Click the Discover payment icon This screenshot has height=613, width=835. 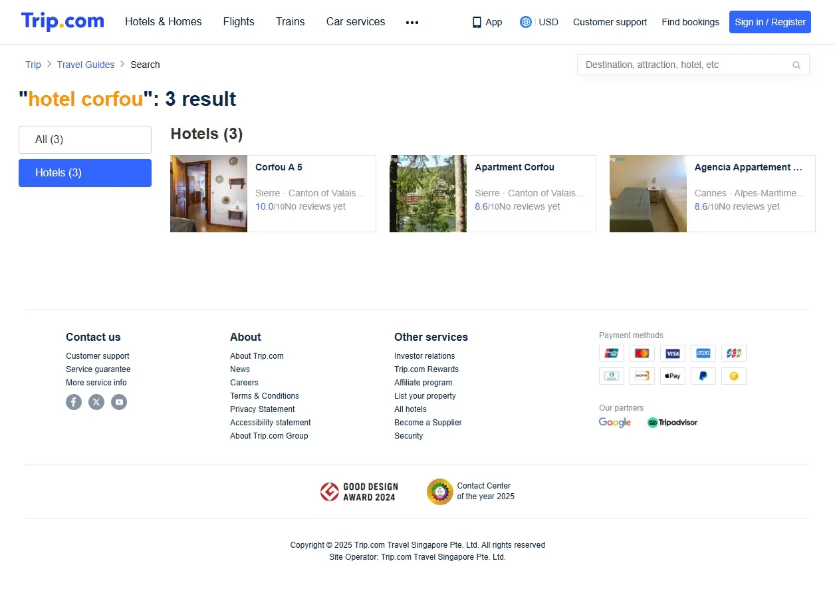[x=642, y=376]
